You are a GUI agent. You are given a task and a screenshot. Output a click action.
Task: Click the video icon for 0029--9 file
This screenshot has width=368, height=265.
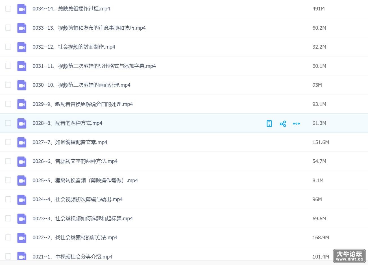[22, 104]
